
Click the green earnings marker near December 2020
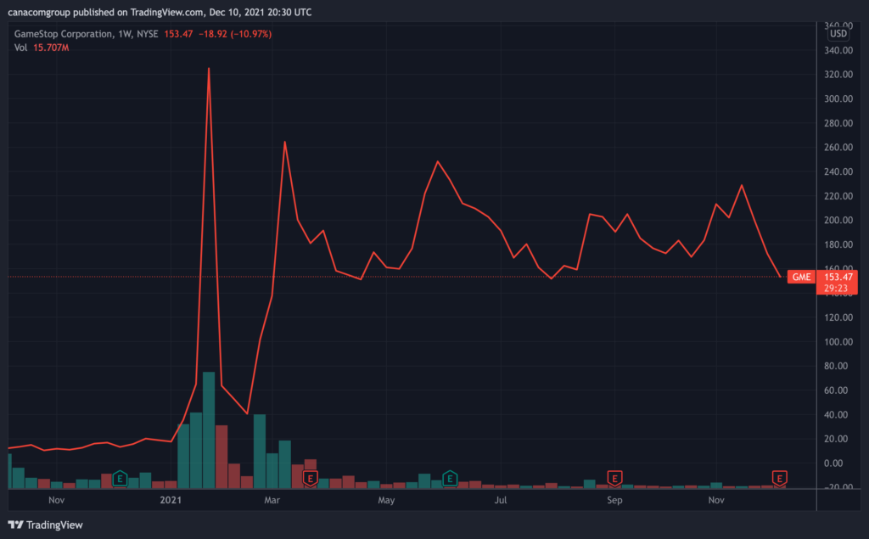click(x=120, y=479)
